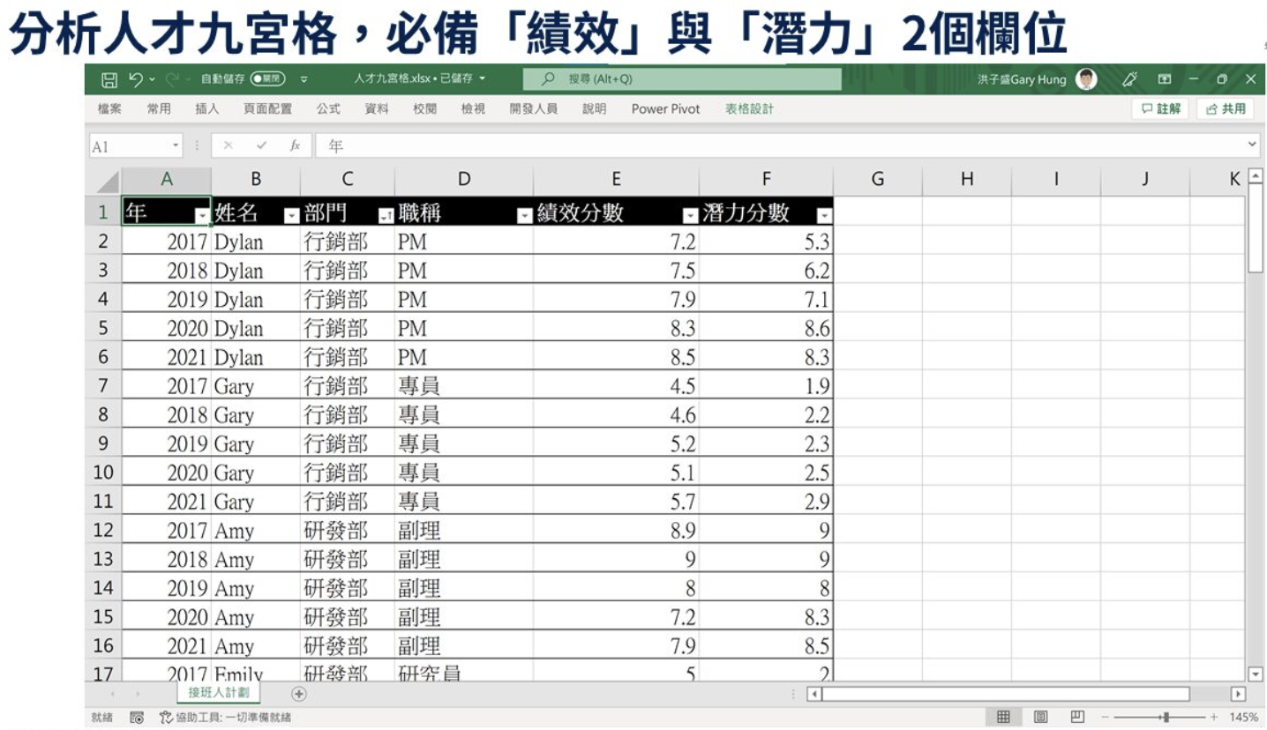Switch to Page Break Preview view icon
Viewport: 1267px width, 730px height.
click(x=1077, y=717)
